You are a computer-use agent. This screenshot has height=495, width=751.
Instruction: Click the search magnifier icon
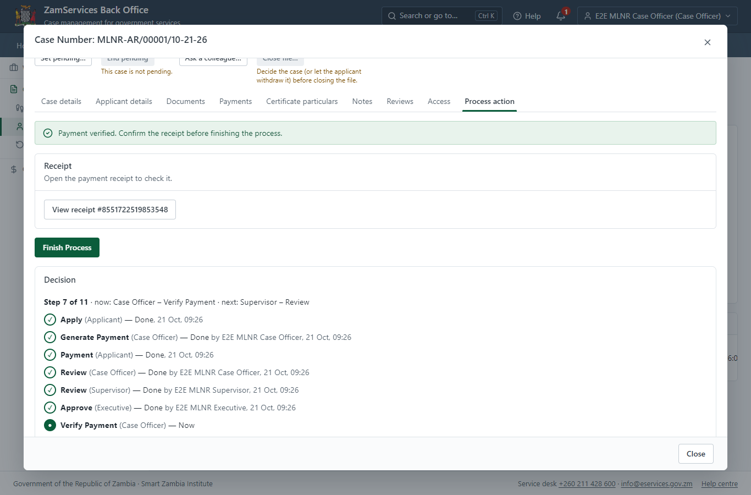point(392,16)
